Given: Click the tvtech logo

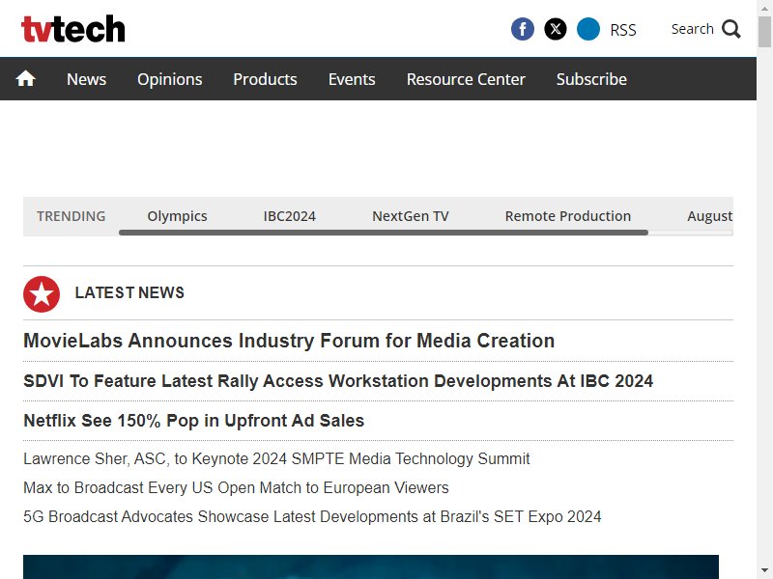Looking at the screenshot, I should [x=73, y=29].
